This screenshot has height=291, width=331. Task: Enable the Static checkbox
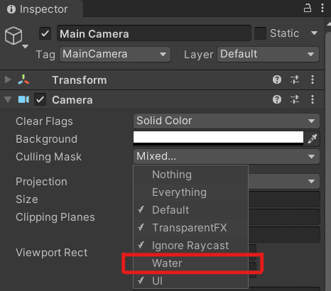(260, 33)
